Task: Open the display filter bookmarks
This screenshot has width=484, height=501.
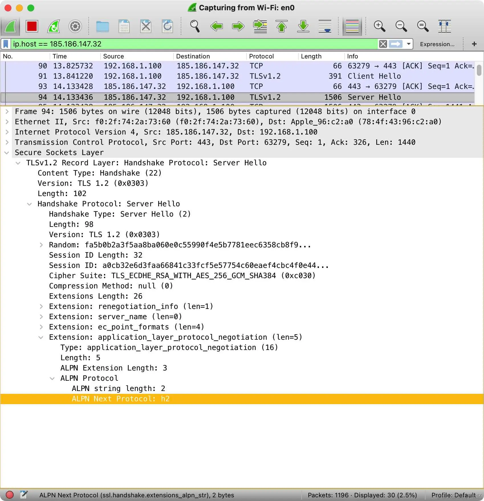Action: [x=6, y=44]
